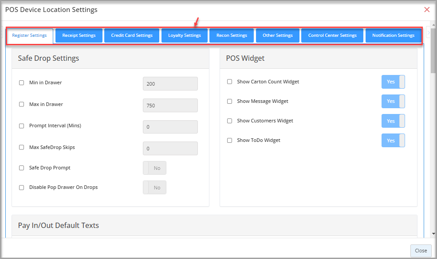Open Loyalty Settings tab
The width and height of the screenshot is (437, 259).
[185, 35]
